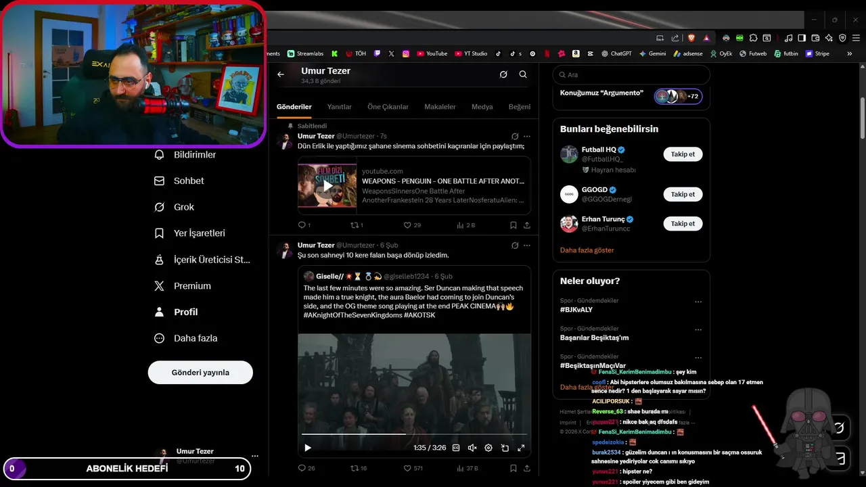Viewport: 866px width, 487px height.
Task: Follow Futball HQ with Takip et
Action: (683, 154)
